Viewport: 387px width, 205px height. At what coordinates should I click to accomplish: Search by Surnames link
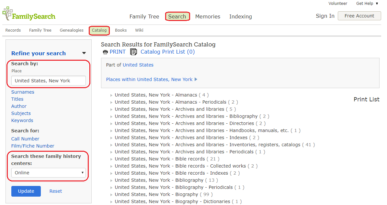[23, 92]
